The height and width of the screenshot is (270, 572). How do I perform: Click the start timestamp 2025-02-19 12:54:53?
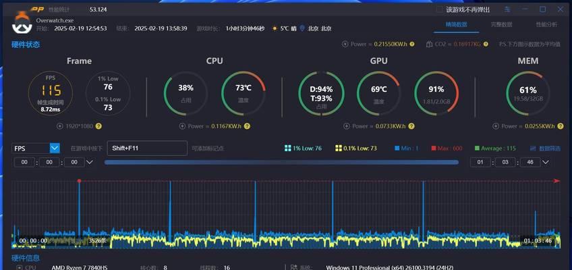pos(81,28)
